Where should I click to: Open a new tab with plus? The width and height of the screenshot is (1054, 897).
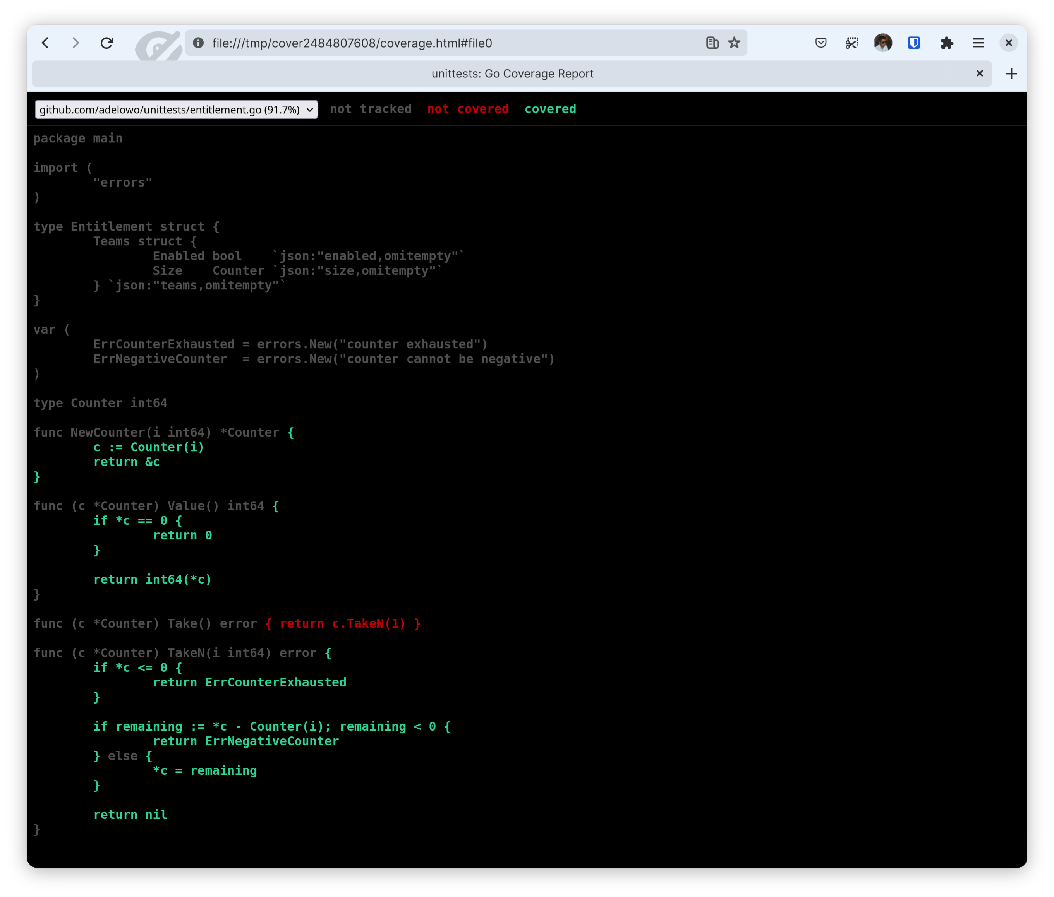click(x=1011, y=74)
